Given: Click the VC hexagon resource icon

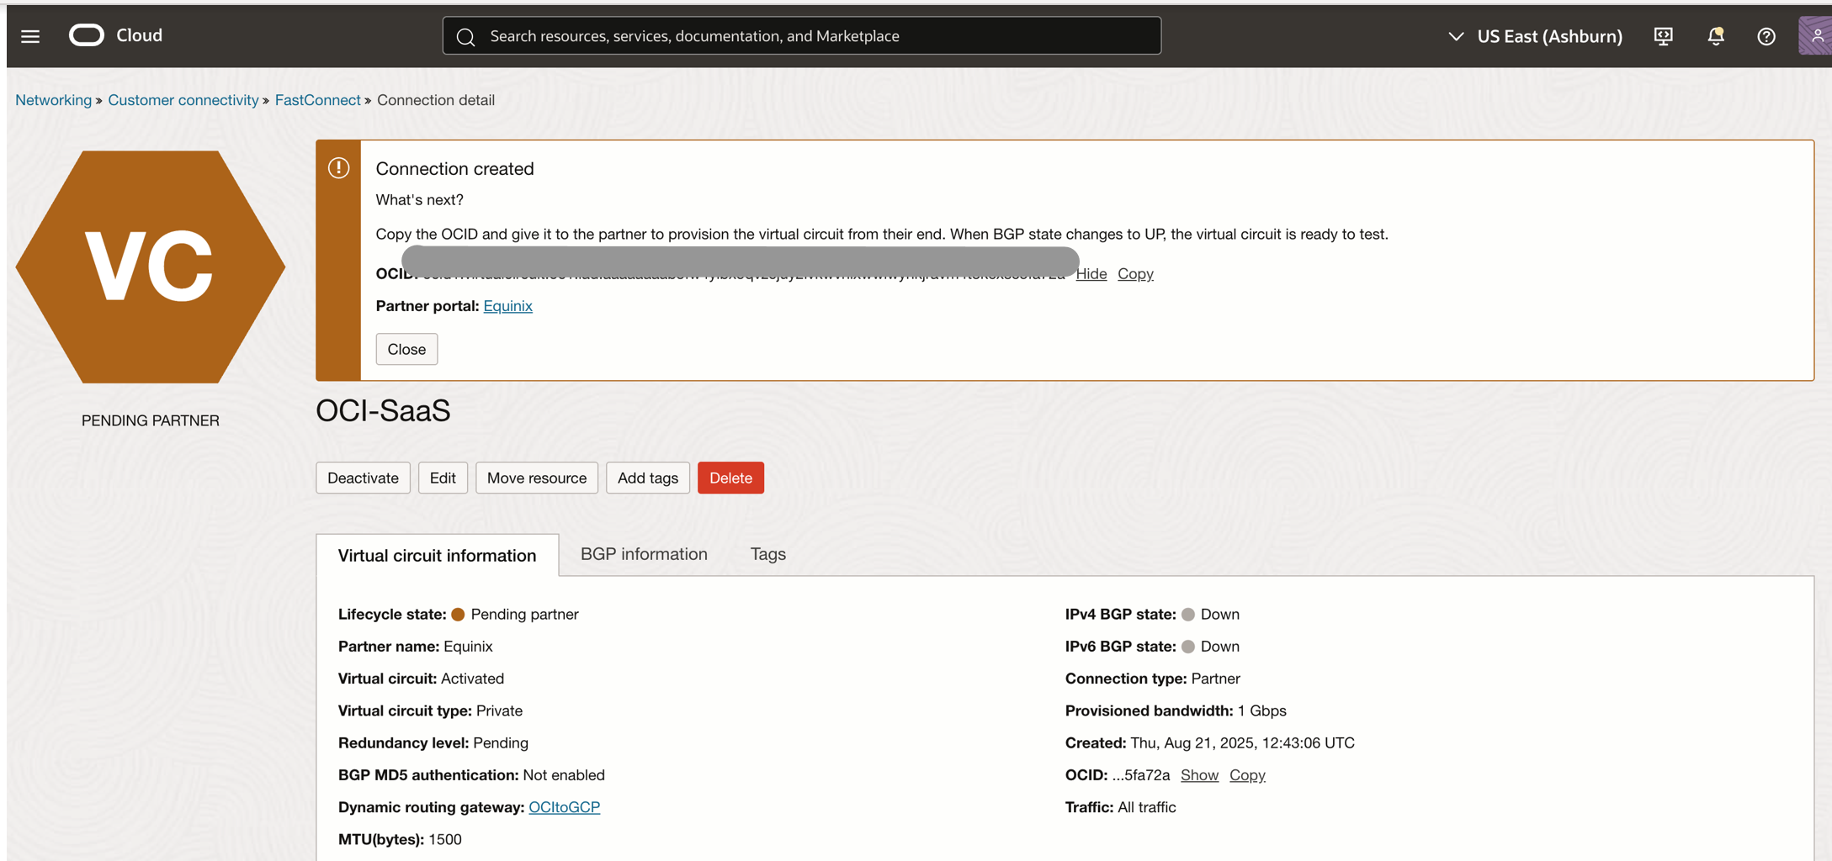Looking at the screenshot, I should pyautogui.click(x=151, y=267).
